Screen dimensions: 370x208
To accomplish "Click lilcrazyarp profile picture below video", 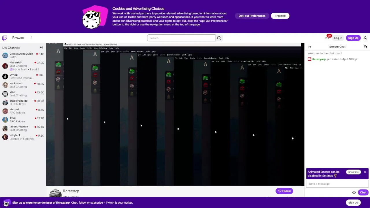I will [x=55, y=193].
